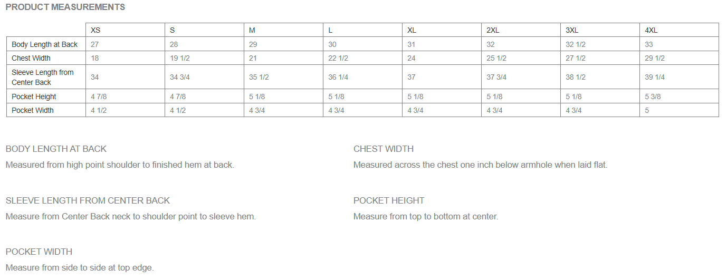Select the 5 3/8 pocket height cell
Viewport: 727px width, 279px height.
[x=679, y=97]
